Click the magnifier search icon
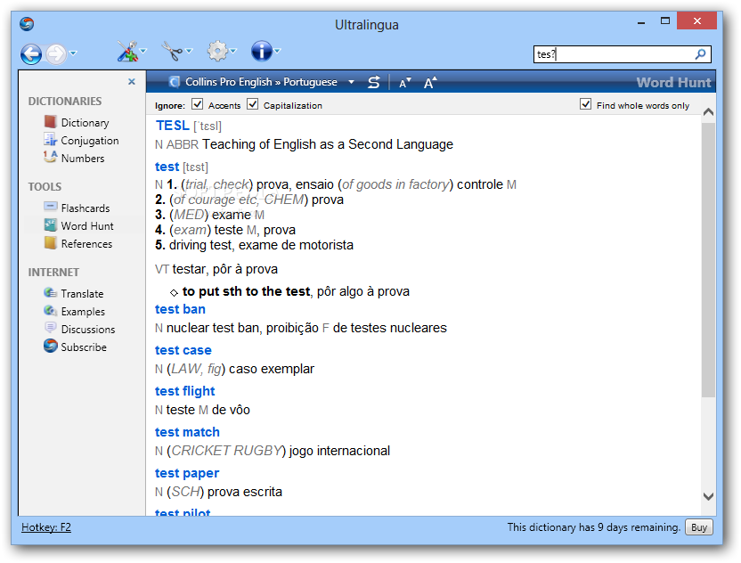741x563 pixels. click(x=700, y=54)
